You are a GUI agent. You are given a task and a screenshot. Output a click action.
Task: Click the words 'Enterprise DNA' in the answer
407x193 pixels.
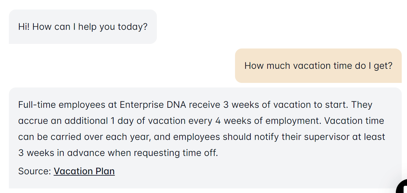[x=153, y=105]
